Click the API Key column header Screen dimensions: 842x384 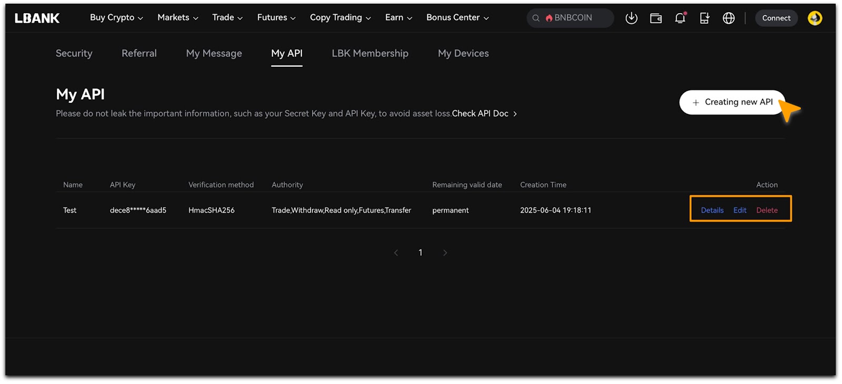coord(123,185)
